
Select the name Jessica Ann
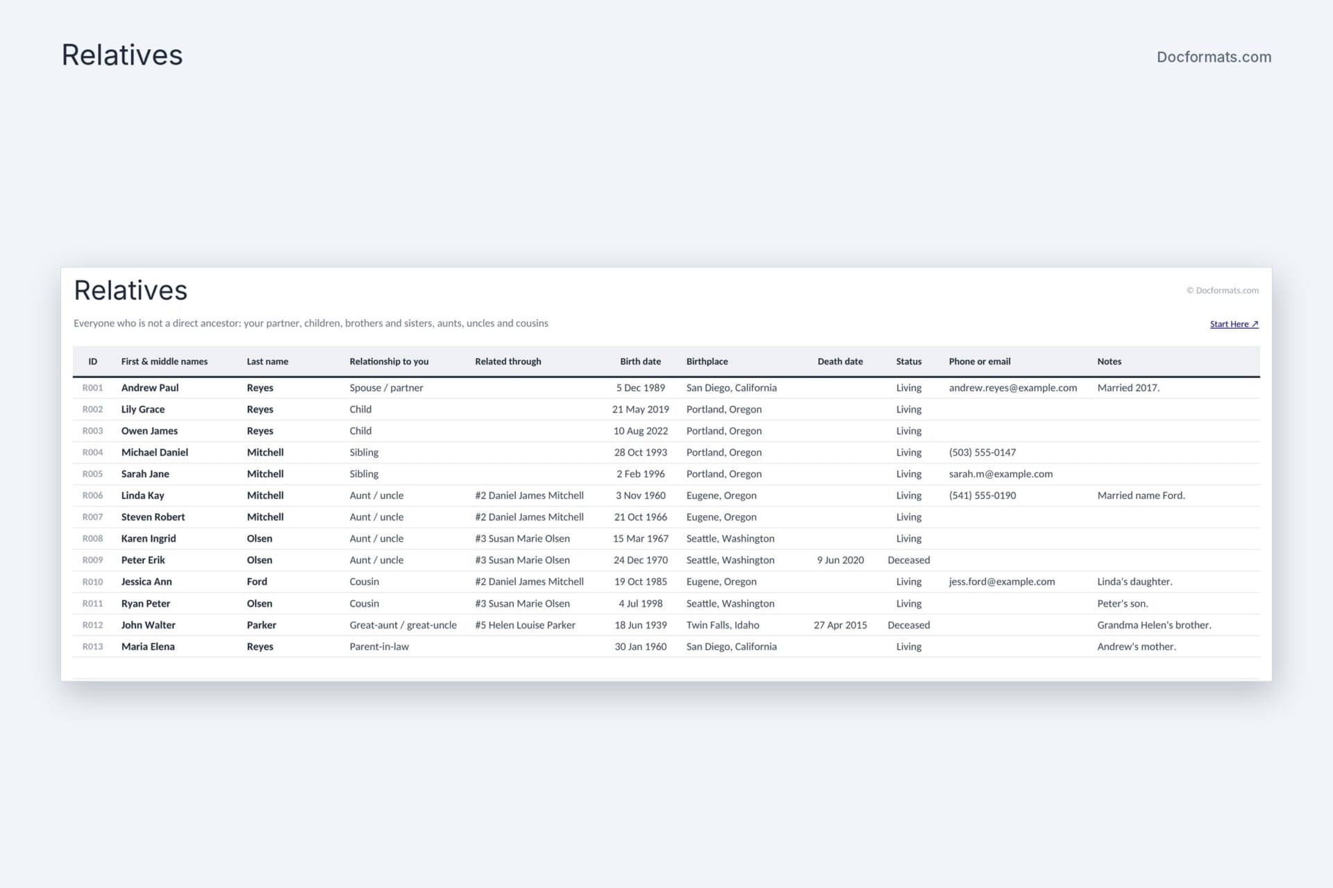(146, 581)
